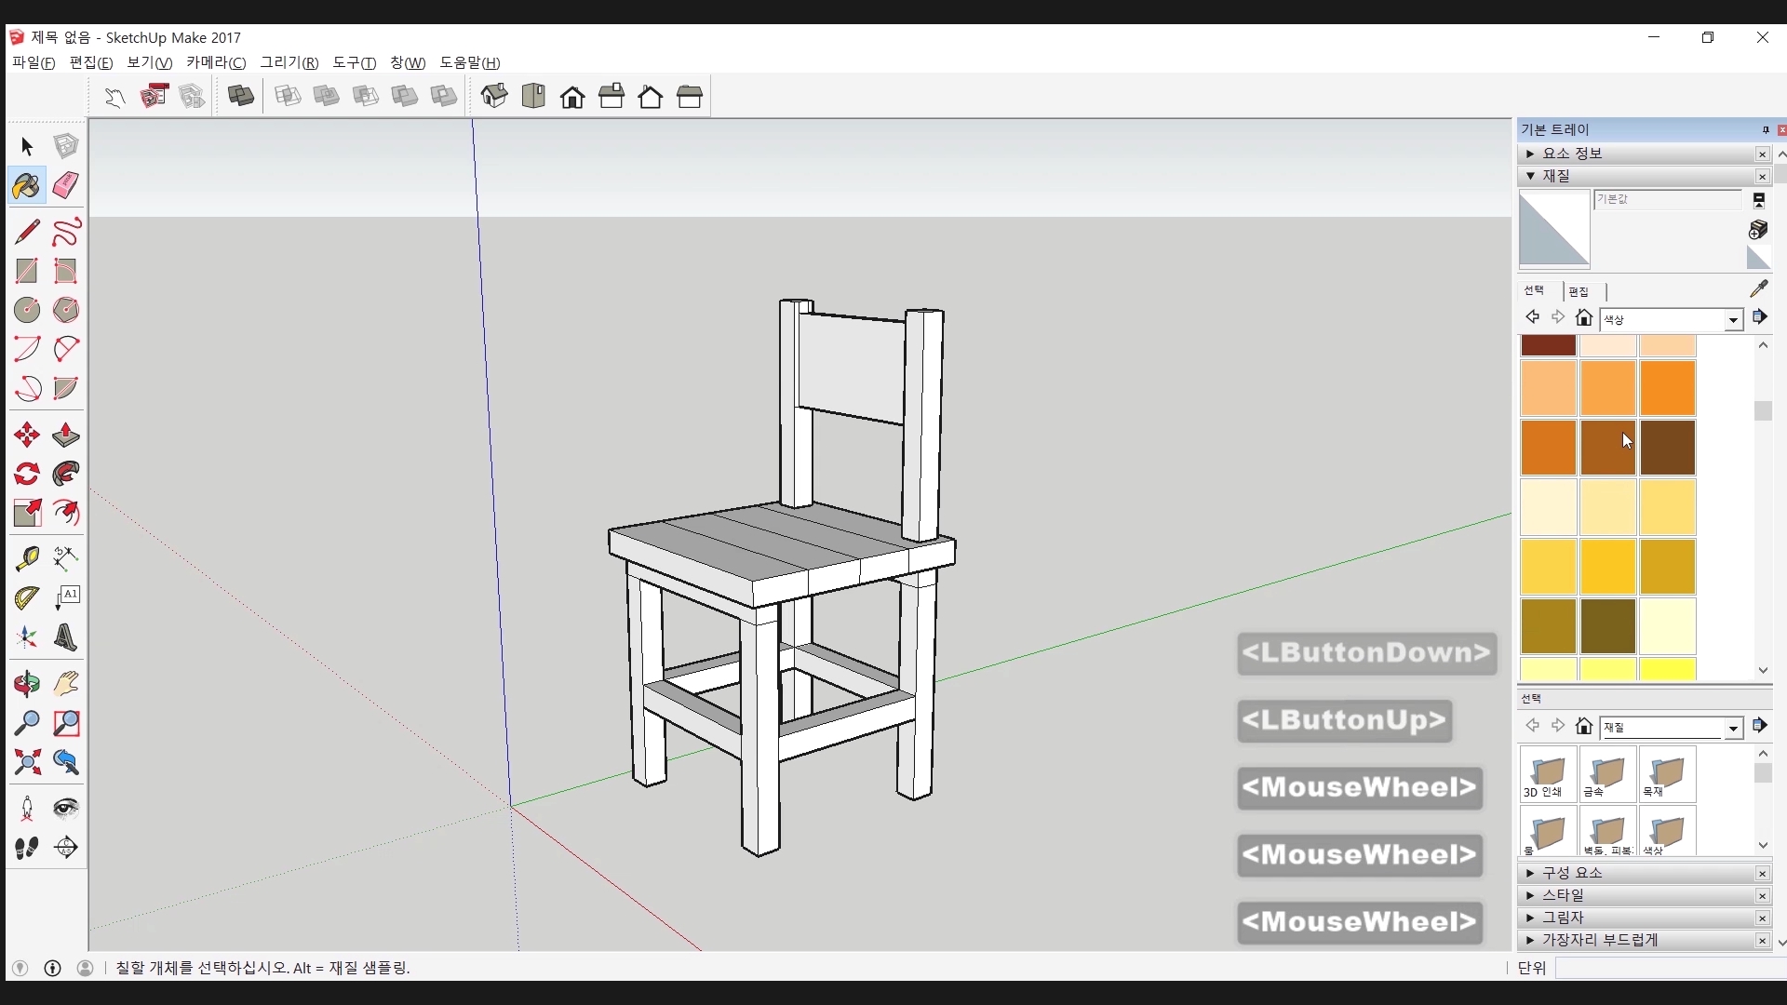The width and height of the screenshot is (1787, 1005).
Task: Click the material eyedropper sample icon
Action: pos(1758,288)
